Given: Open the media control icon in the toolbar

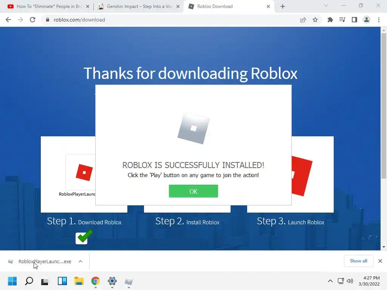Looking at the screenshot, I should click(x=342, y=20).
